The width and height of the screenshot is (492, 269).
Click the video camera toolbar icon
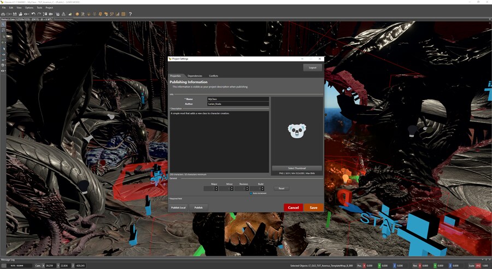pos(50,14)
